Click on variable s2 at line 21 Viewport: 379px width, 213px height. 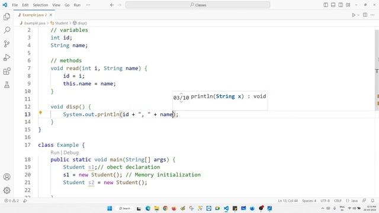pos(91,183)
